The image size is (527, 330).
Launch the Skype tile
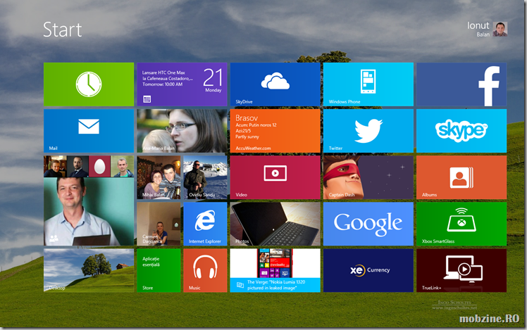461,131
